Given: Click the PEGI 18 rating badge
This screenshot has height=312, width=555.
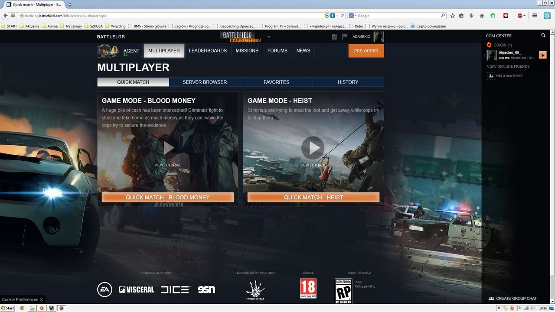Looking at the screenshot, I should pyautogui.click(x=308, y=289).
